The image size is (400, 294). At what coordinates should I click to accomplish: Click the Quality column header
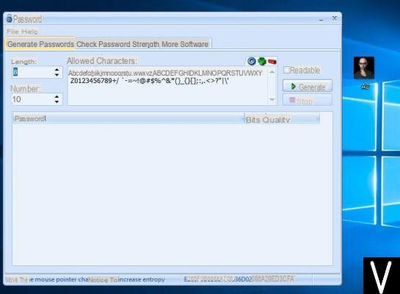[x=276, y=120]
